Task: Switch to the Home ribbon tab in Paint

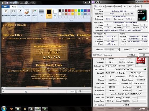Action: (x=14, y=7)
